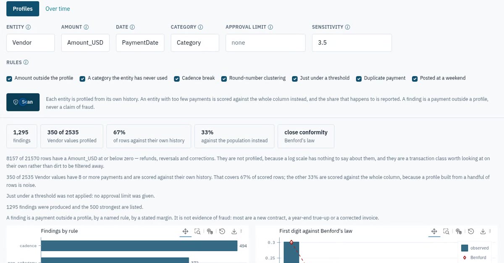Open more tools menu on Findings by rule chart

pos(241,231)
